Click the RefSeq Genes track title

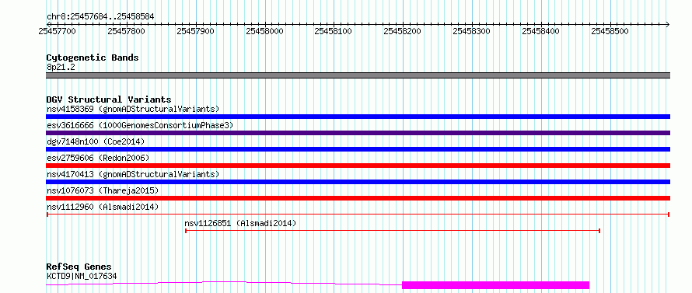(x=79, y=267)
